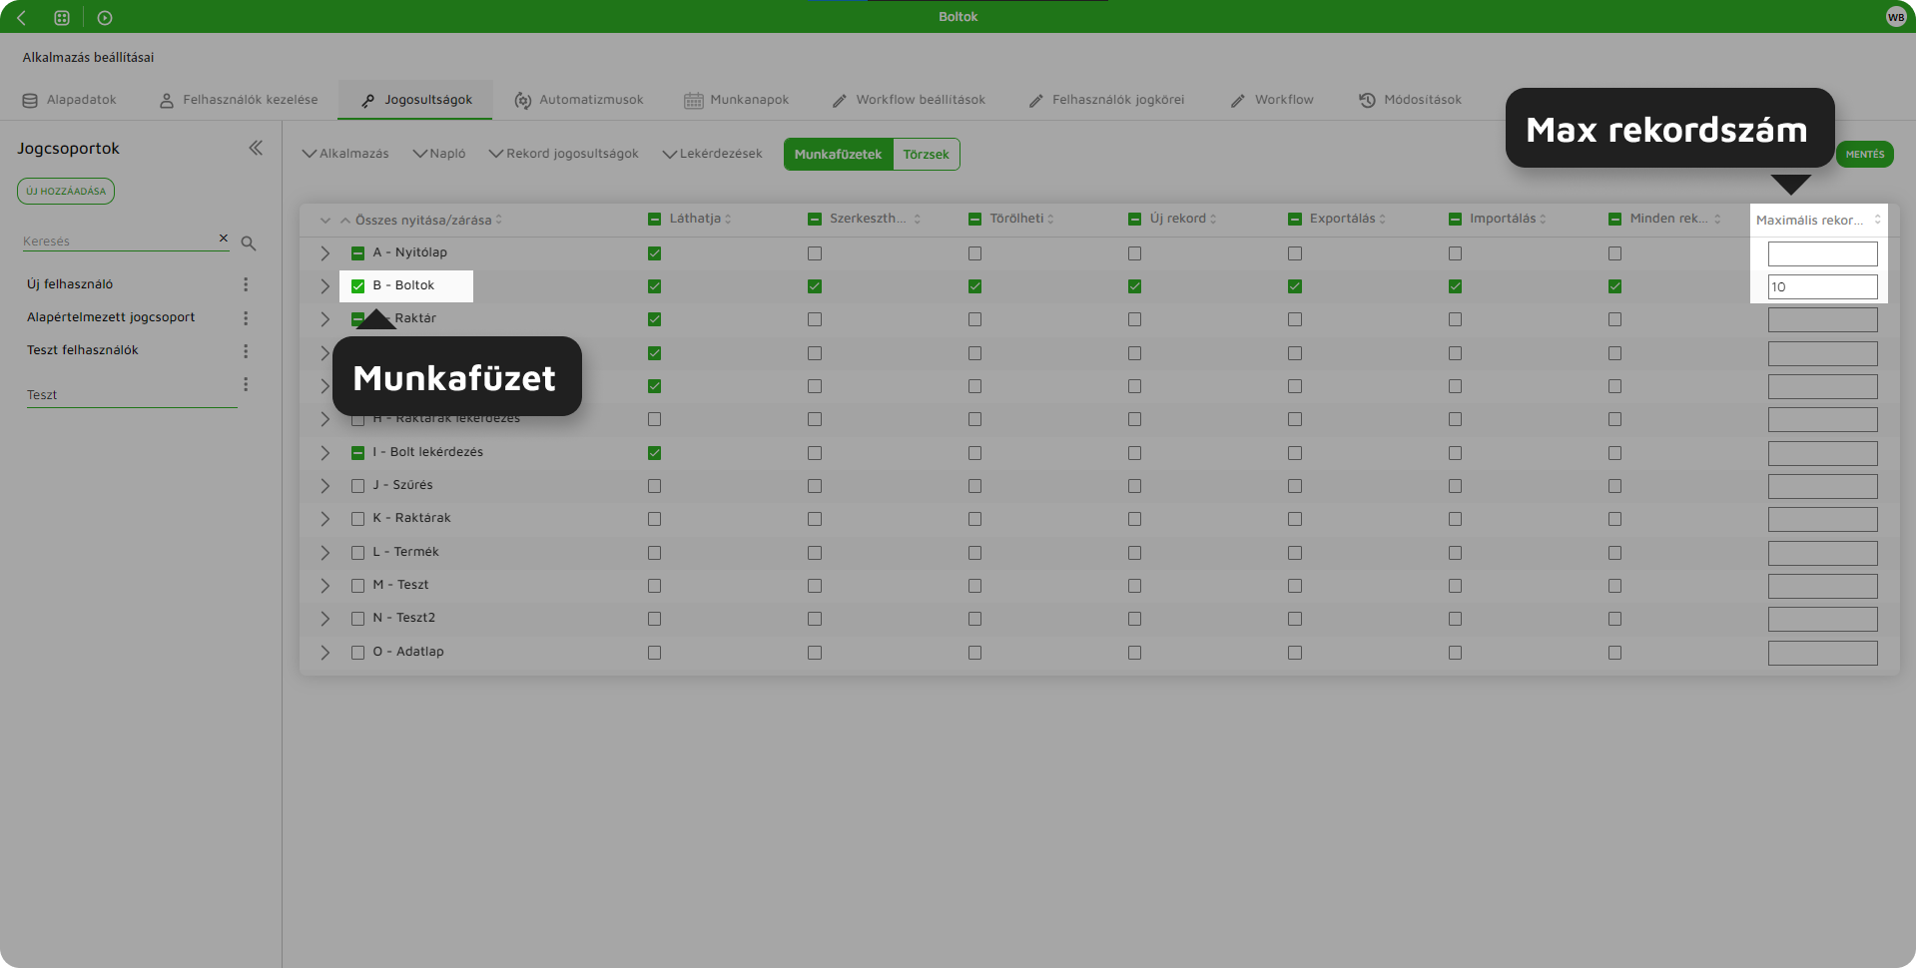This screenshot has width=1916, height=968.
Task: Expand the A - Nyitólap row
Action: coord(324,253)
